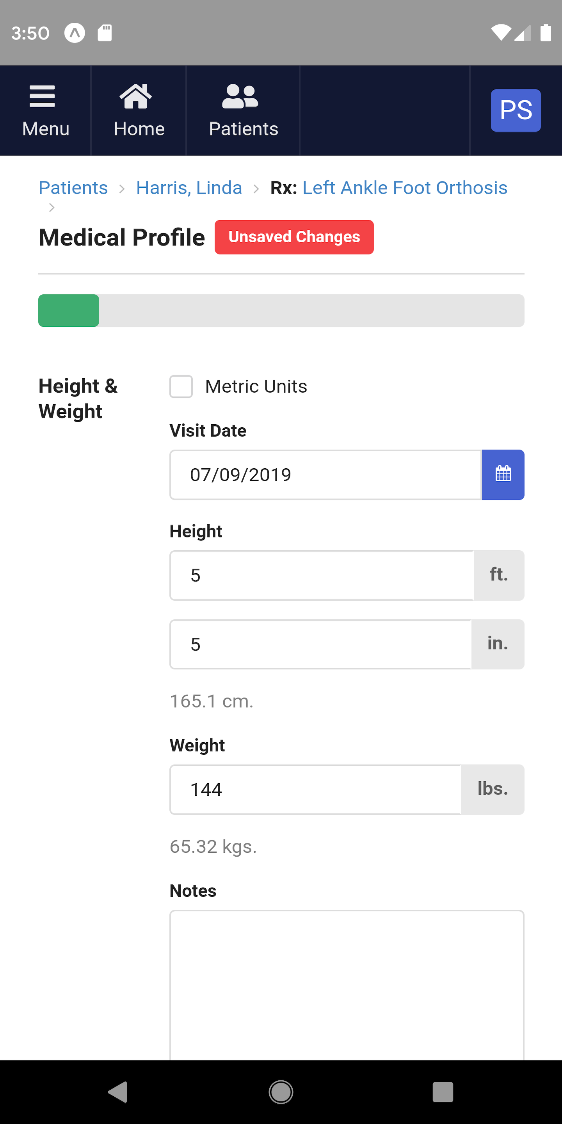This screenshot has height=1124, width=562.
Task: Tap the Android back navigation icon
Action: tap(118, 1092)
